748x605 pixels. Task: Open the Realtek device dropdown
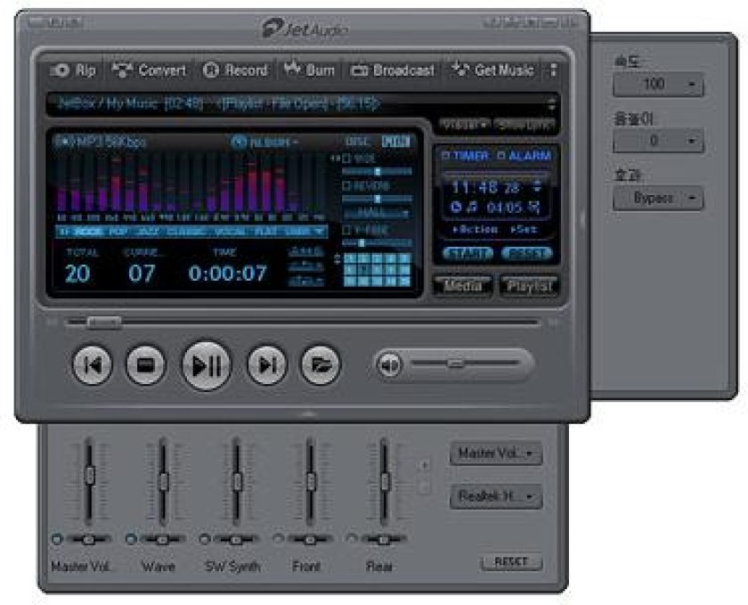[x=496, y=496]
